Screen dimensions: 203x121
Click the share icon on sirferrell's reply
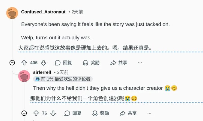pos(122,113)
